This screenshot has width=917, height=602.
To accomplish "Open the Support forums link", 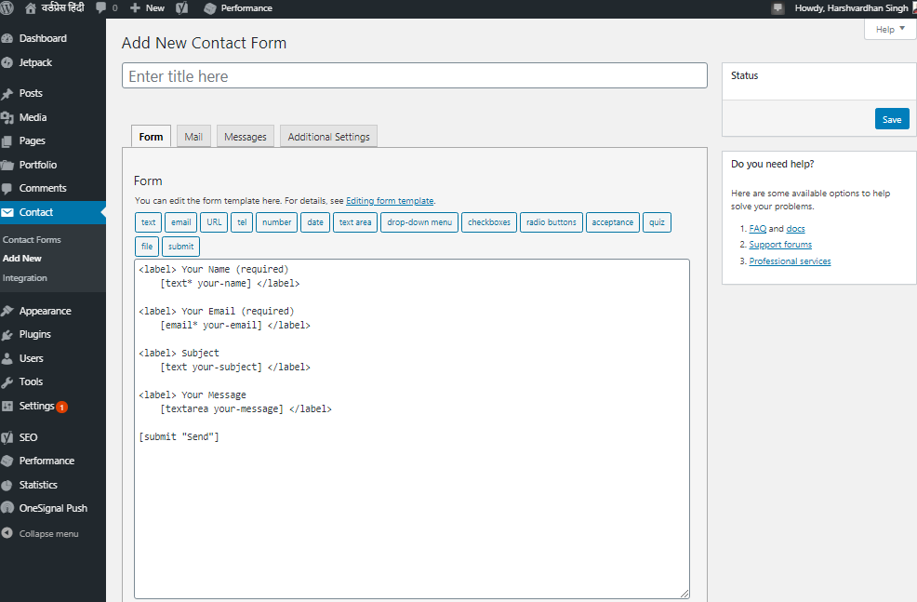I will coord(780,245).
